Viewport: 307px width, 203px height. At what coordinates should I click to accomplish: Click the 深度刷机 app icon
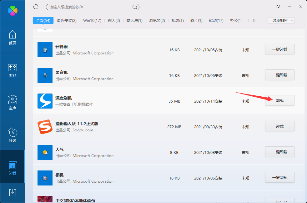click(45, 101)
